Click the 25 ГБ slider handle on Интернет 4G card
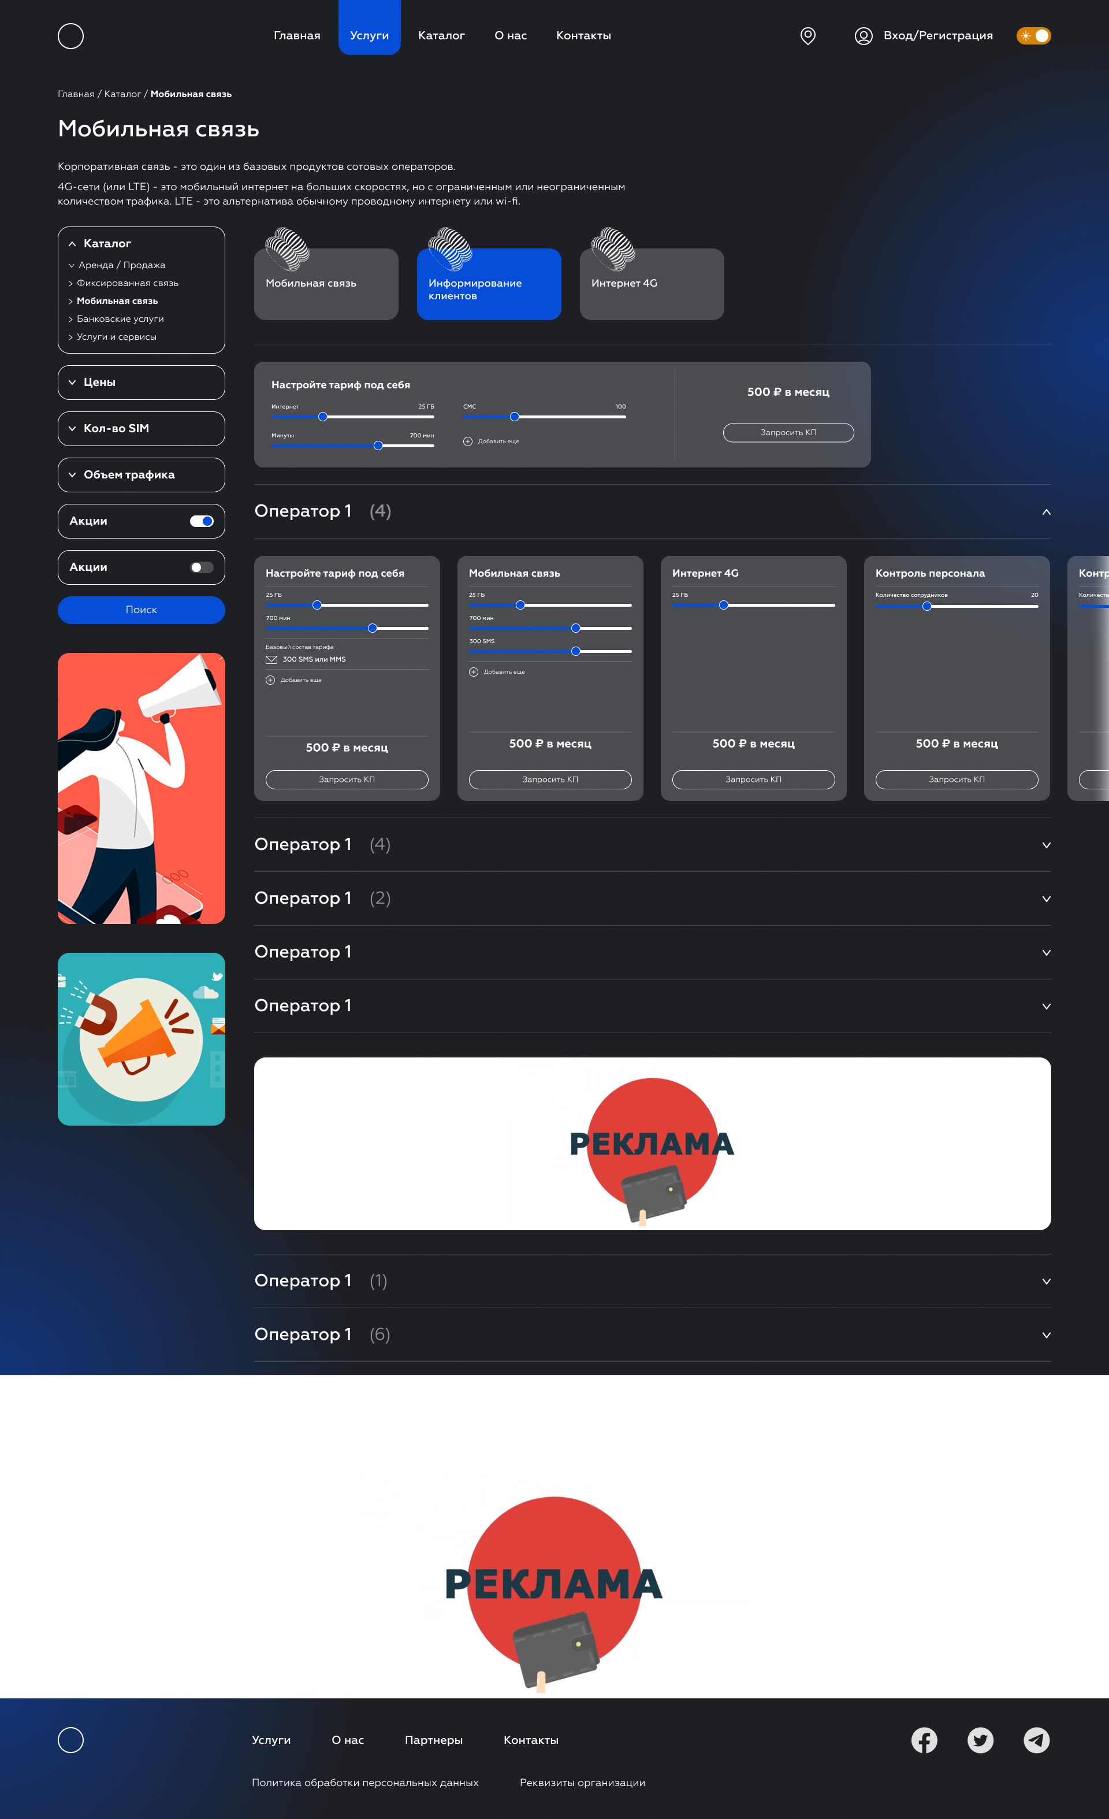Image resolution: width=1109 pixels, height=1819 pixels. (x=724, y=606)
